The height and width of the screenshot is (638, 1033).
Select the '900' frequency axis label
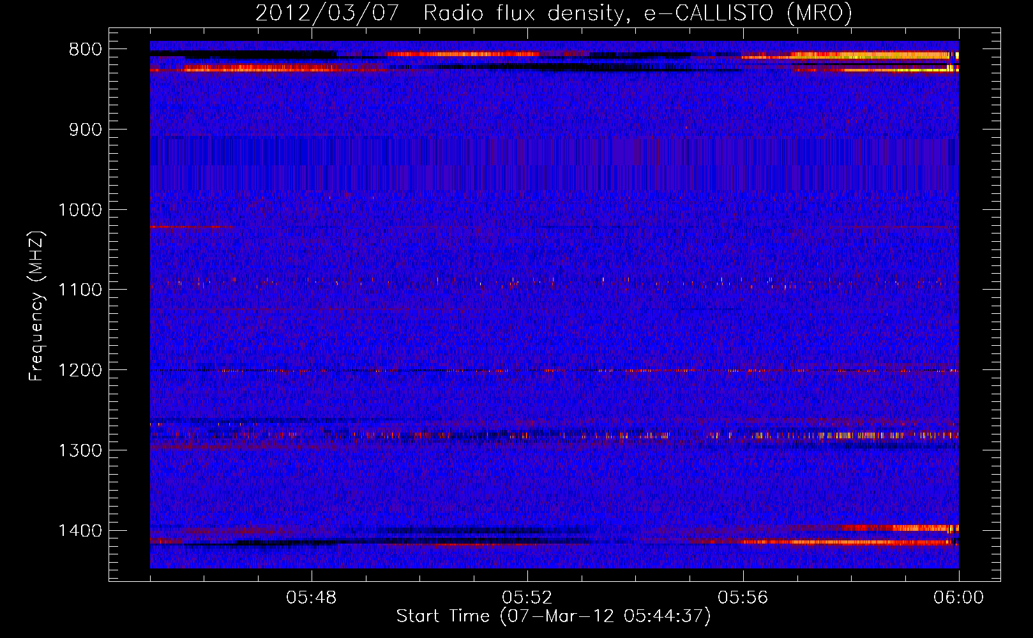[86, 130]
